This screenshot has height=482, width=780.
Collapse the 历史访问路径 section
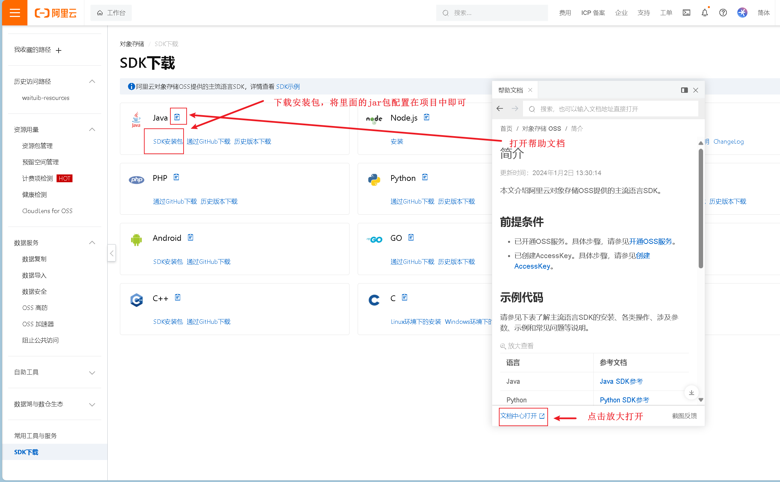[x=92, y=82]
